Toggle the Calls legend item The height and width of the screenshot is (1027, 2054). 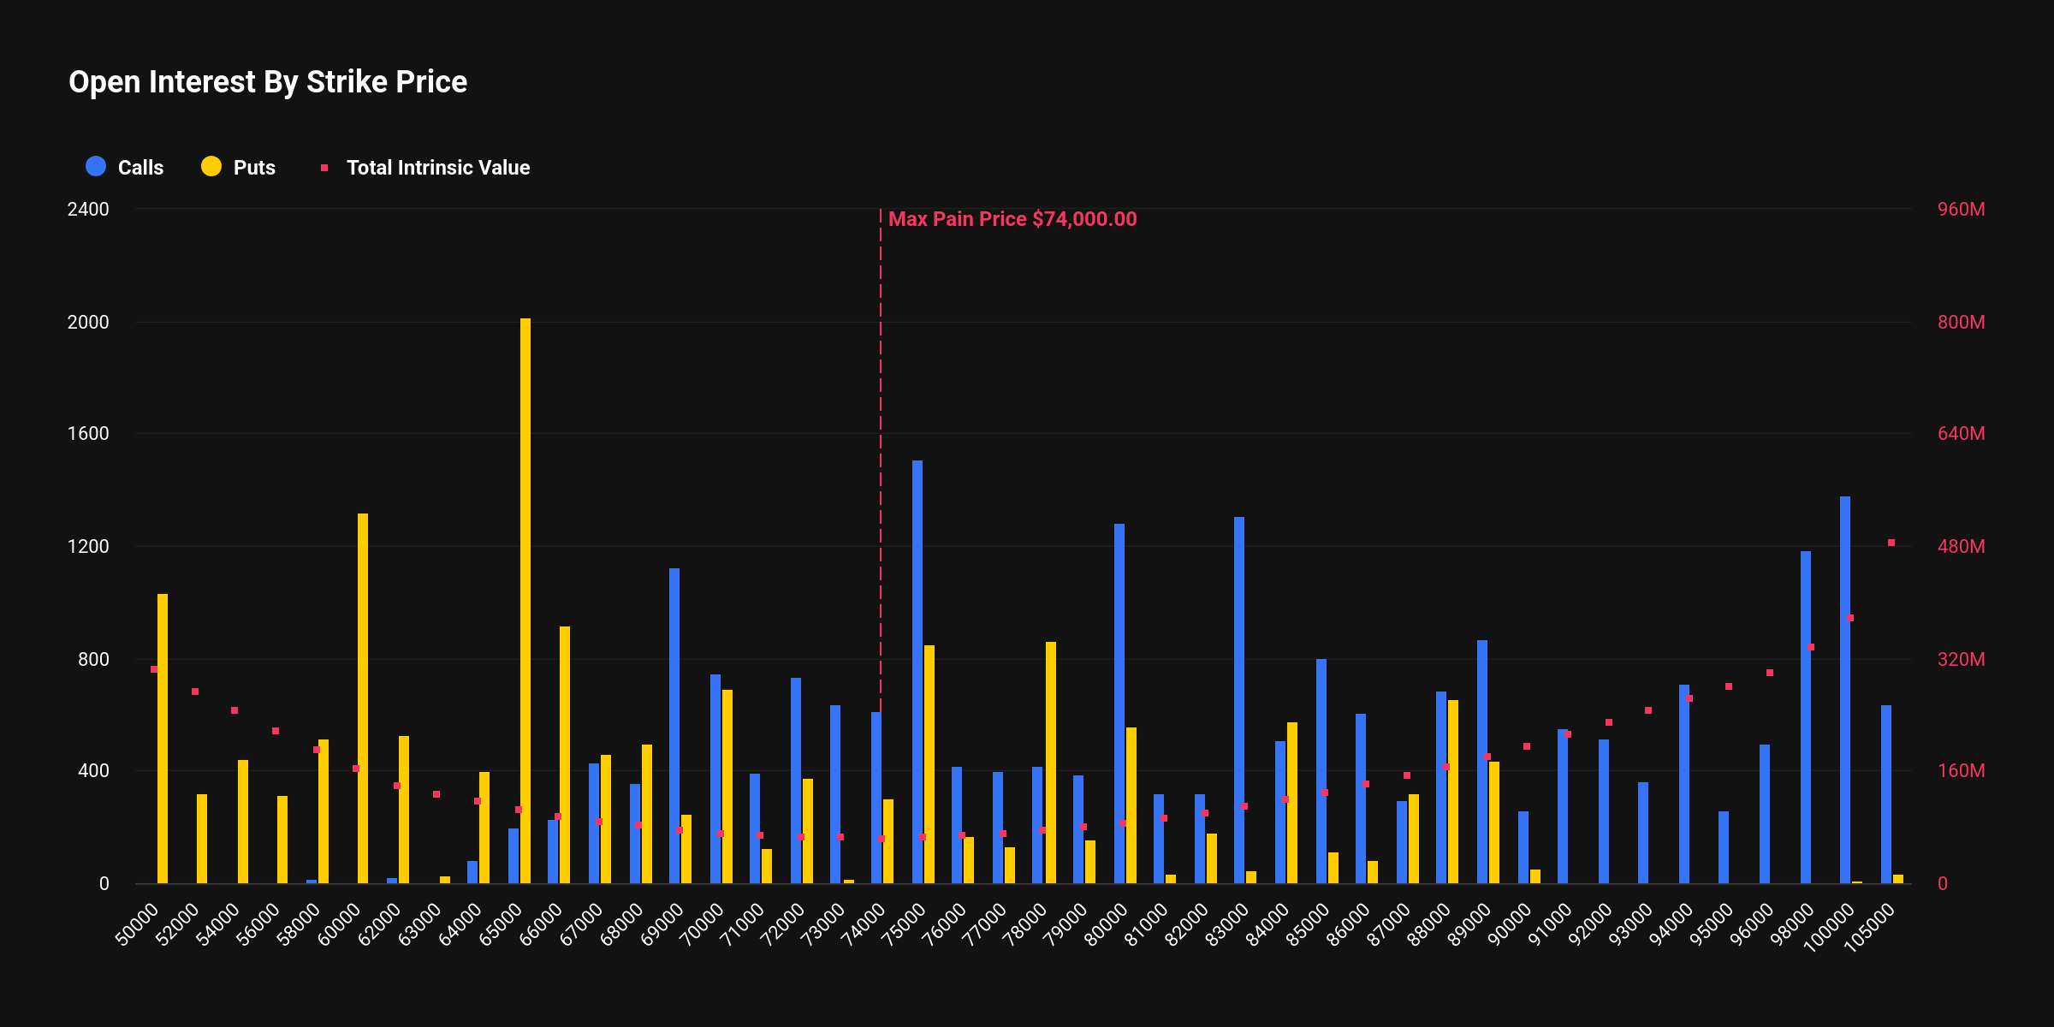pyautogui.click(x=140, y=168)
